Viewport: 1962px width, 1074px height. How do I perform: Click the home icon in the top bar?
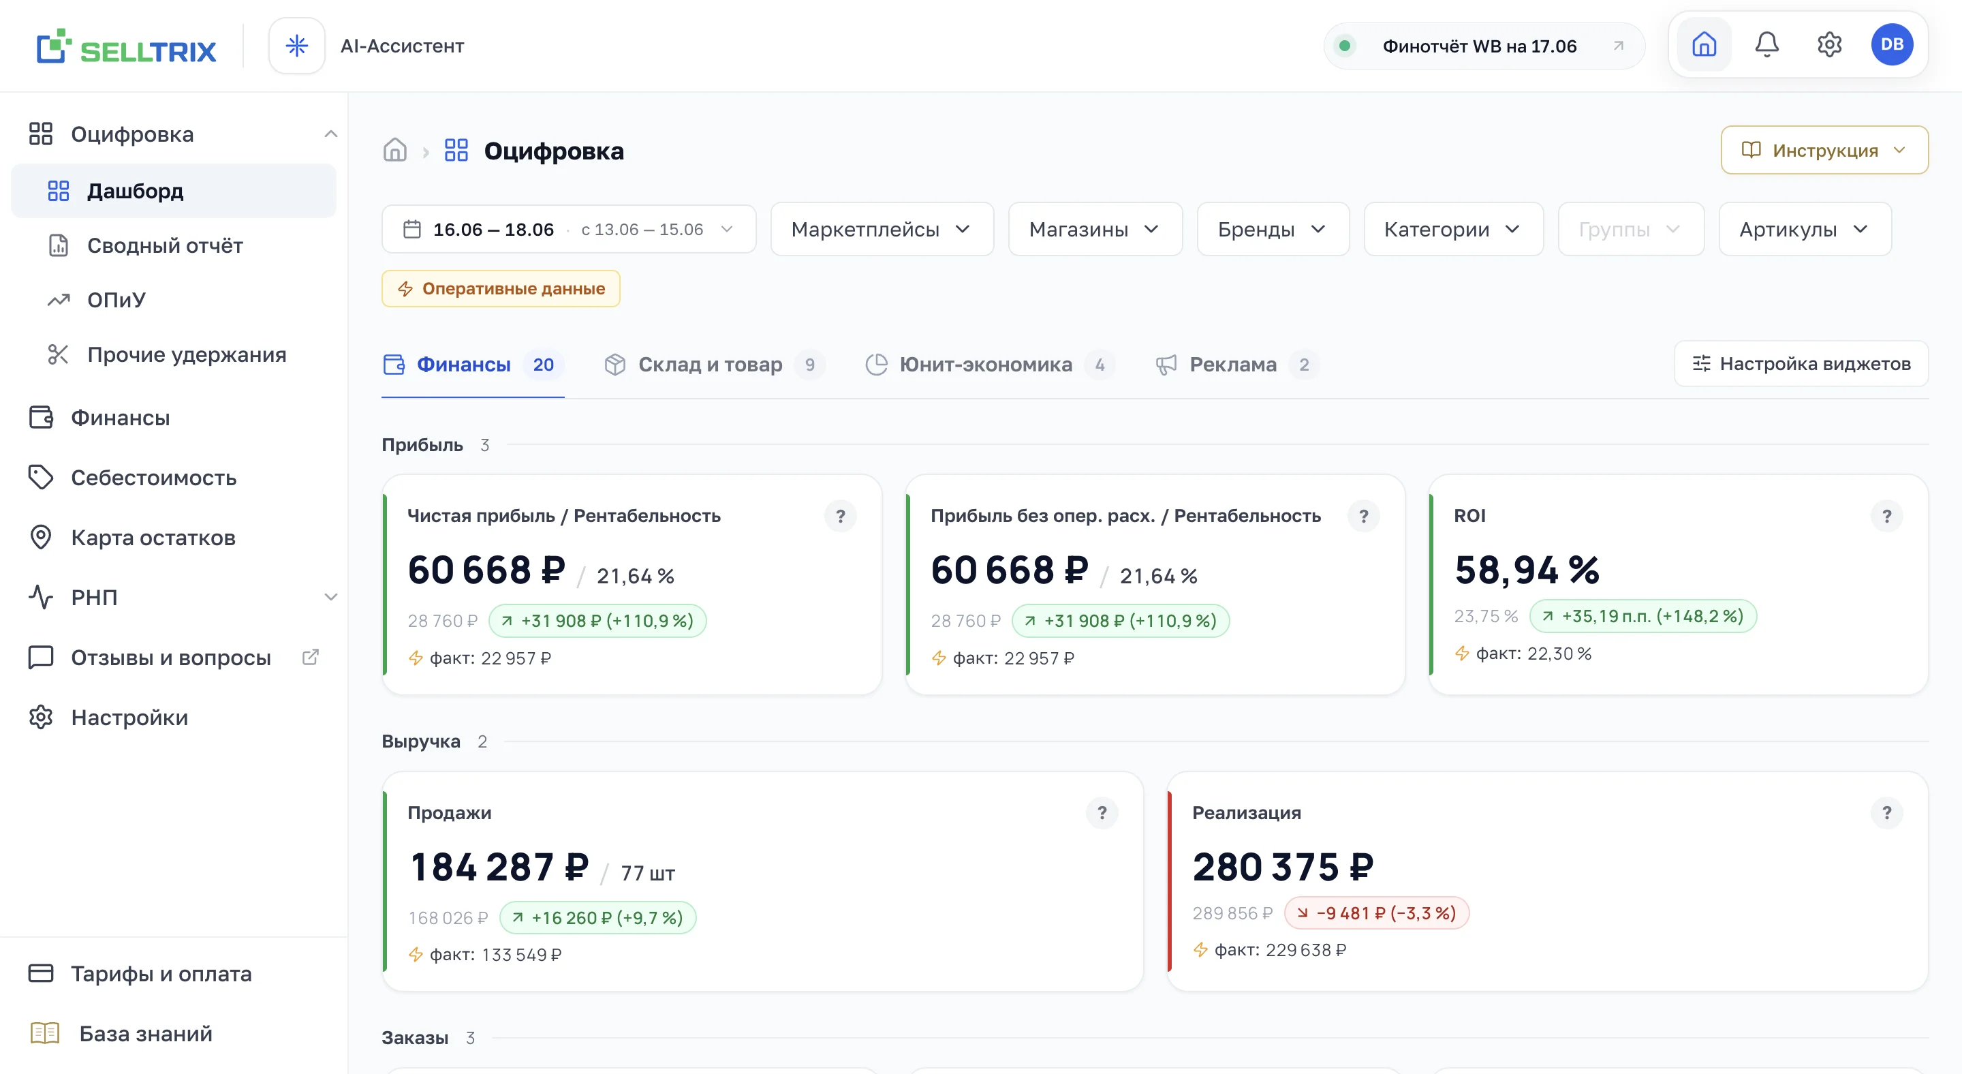click(x=1704, y=45)
